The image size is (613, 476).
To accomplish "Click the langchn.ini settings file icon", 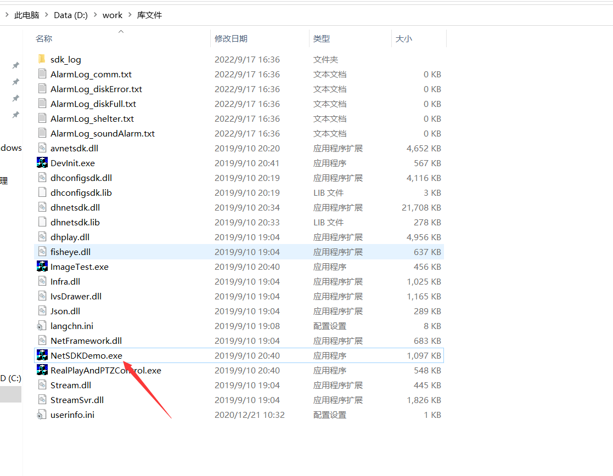I will [42, 326].
